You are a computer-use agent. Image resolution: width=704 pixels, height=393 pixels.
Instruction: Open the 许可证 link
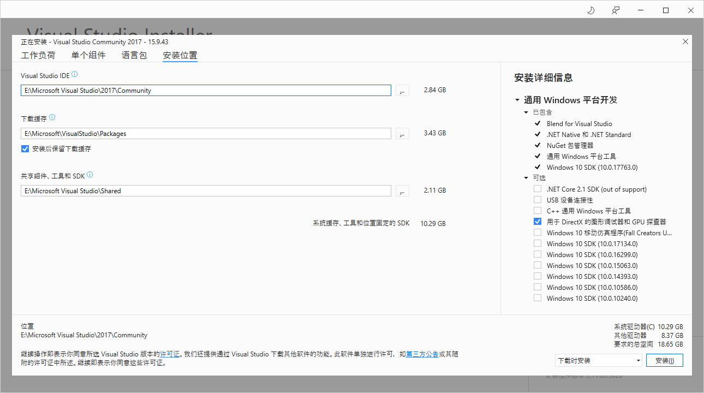tap(170, 354)
